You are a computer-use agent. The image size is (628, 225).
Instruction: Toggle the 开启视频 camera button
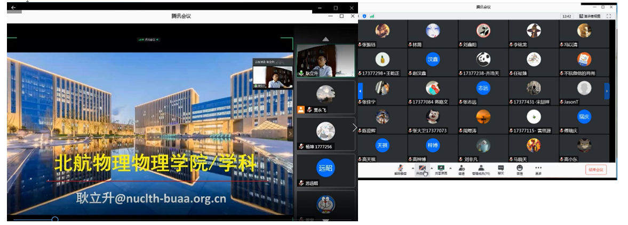(422, 168)
